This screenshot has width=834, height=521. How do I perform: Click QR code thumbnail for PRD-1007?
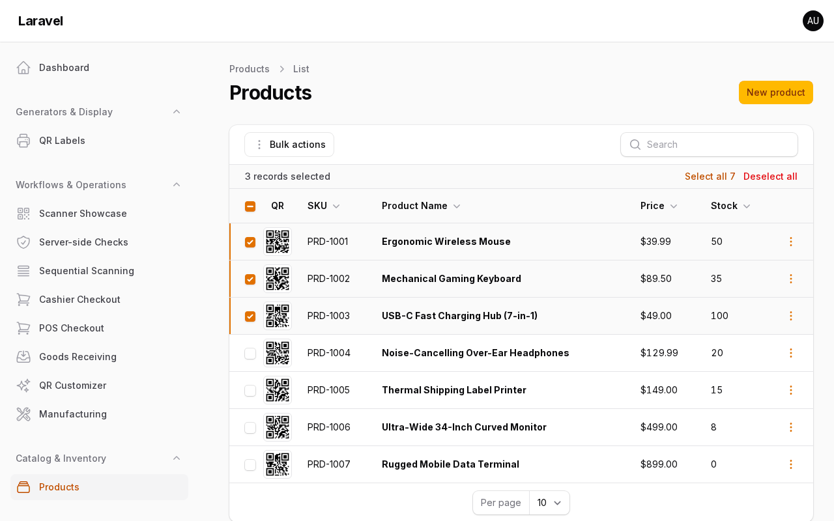coord(278,464)
